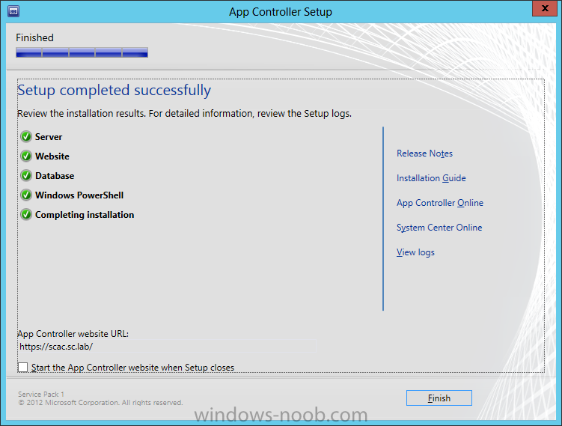Click the green checkmark icon beside Server
The width and height of the screenshot is (562, 426).
pos(26,136)
